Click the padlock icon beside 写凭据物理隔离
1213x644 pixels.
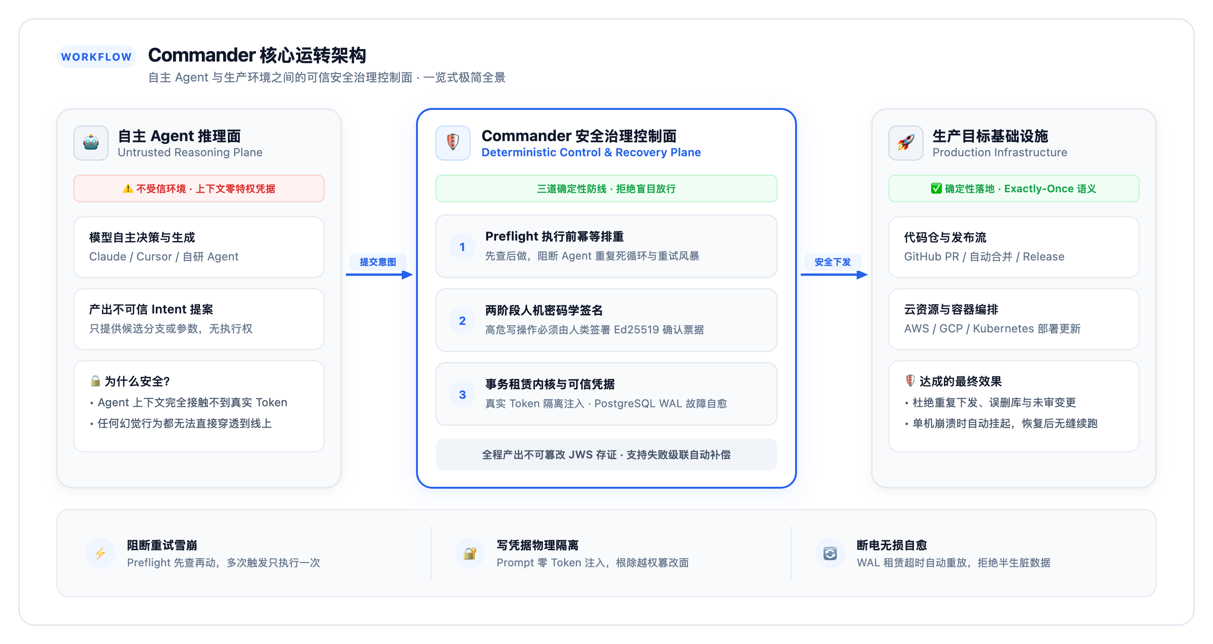[x=470, y=553]
